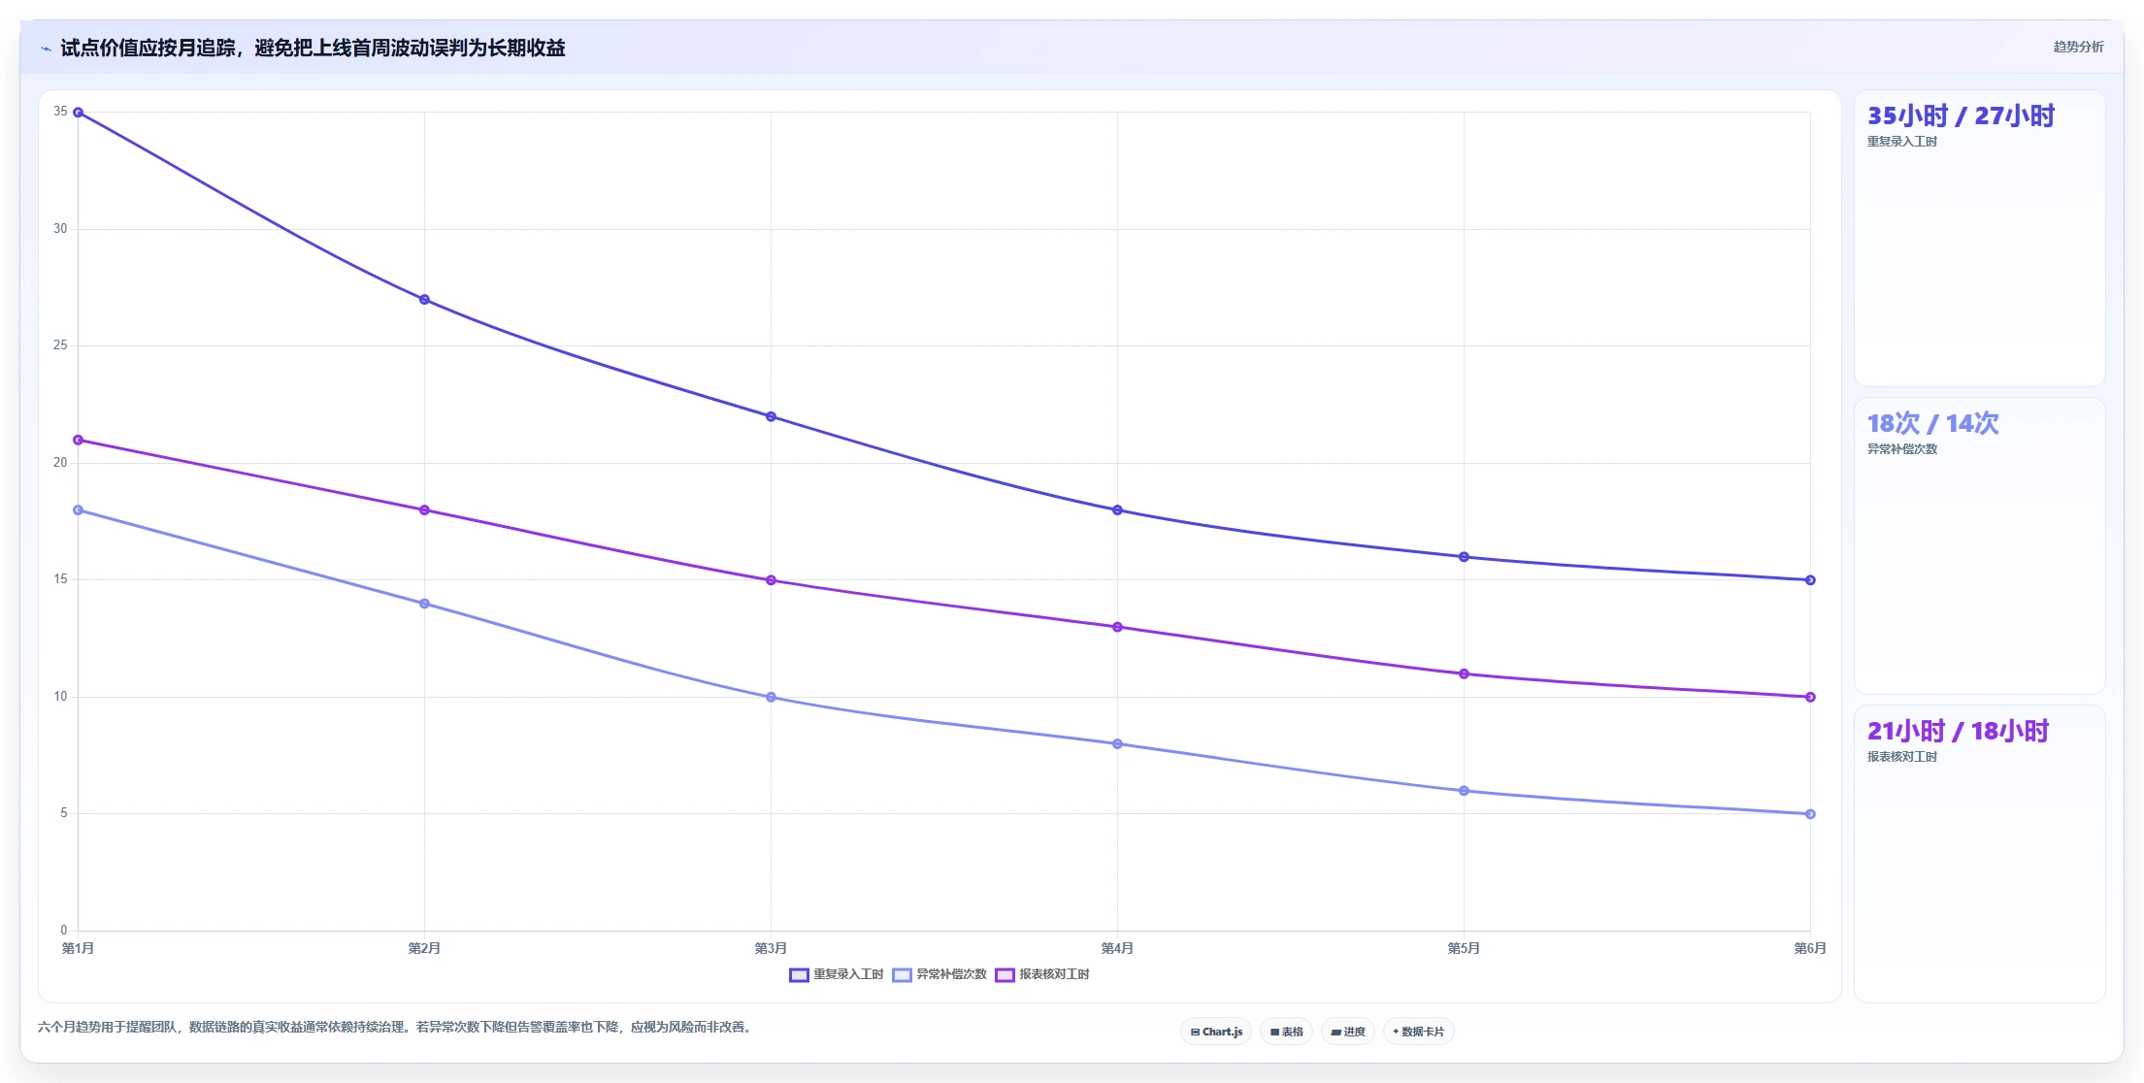Select 报表核对工时 point at 第3月 (15)
Screen dimensions: 2144x1083
click(771, 580)
